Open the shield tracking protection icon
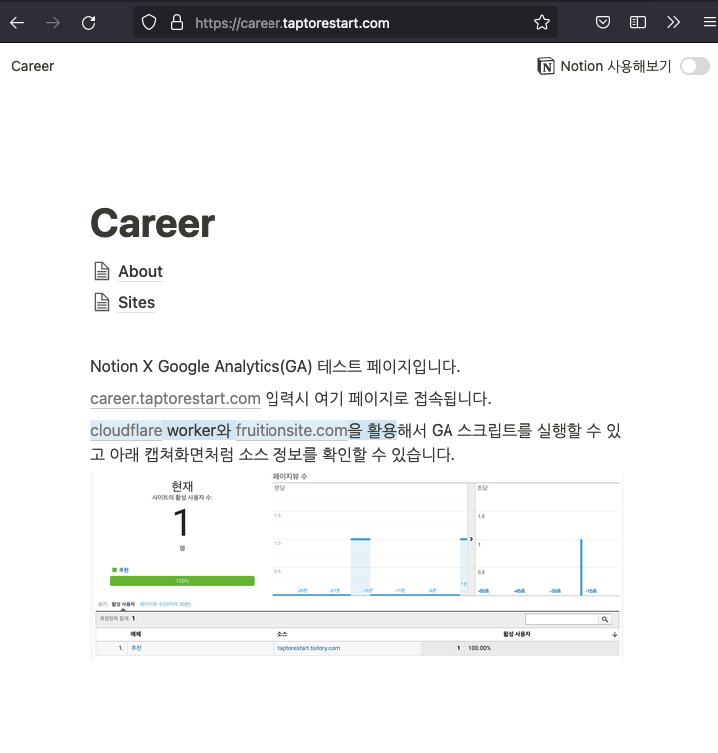The height and width of the screenshot is (753, 718). pos(149,22)
